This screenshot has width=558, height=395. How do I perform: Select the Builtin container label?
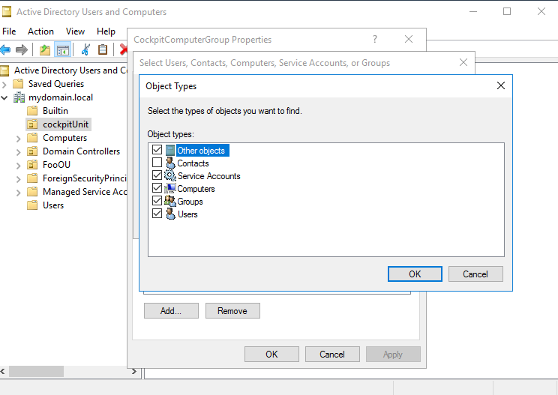tap(55, 111)
